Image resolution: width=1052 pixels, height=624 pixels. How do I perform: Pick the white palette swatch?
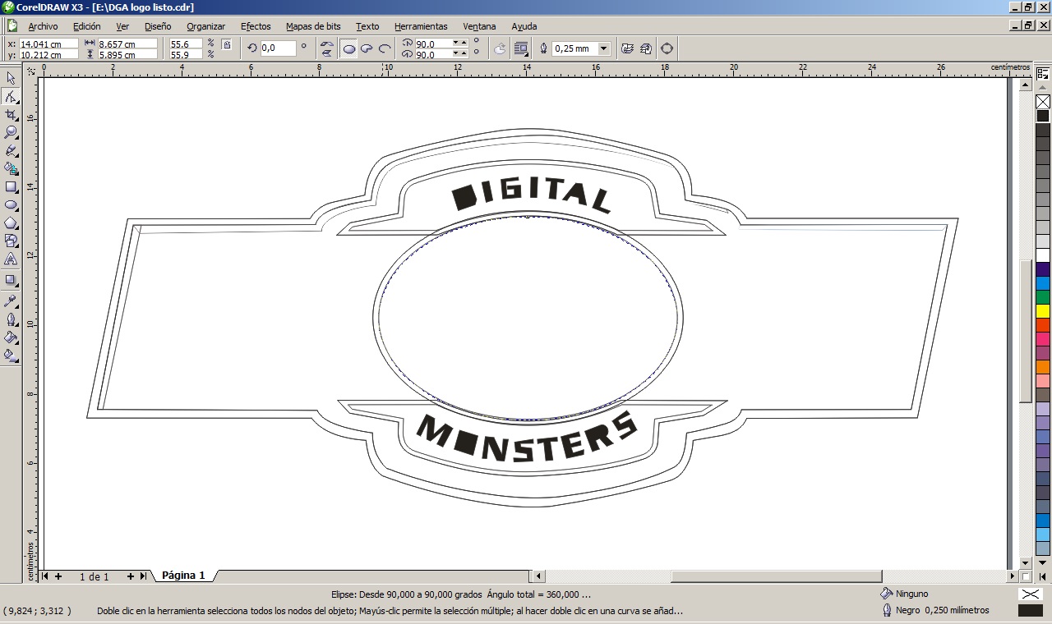[1043, 255]
